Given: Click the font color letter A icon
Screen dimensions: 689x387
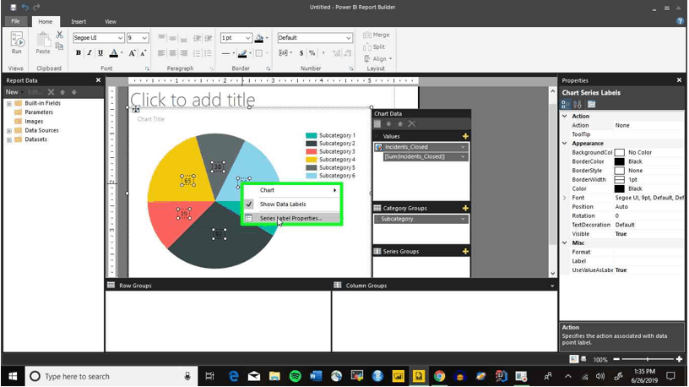Looking at the screenshot, I should pyautogui.click(x=113, y=53).
